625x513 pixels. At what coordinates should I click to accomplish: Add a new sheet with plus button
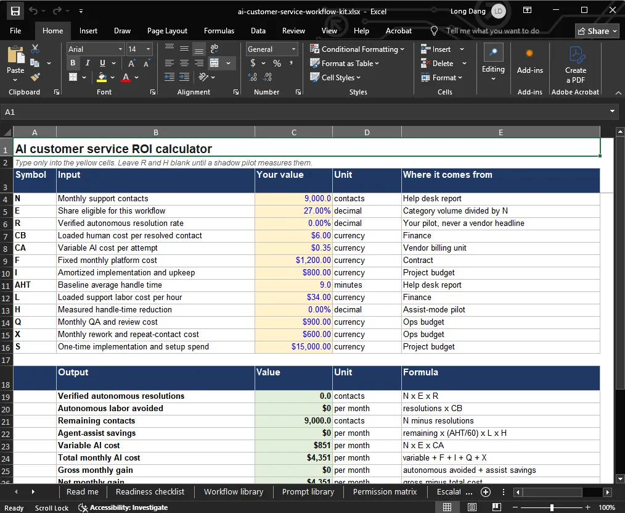point(486,492)
